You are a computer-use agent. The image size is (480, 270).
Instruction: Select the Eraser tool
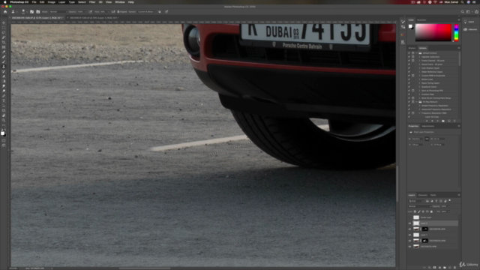(x=4, y=76)
